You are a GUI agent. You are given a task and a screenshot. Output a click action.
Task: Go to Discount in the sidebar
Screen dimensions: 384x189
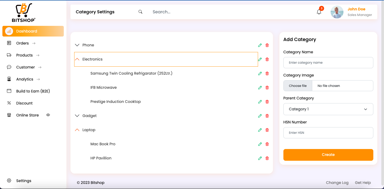click(24, 103)
